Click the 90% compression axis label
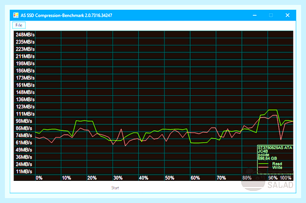The width and height of the screenshot is (306, 203). click(273, 178)
